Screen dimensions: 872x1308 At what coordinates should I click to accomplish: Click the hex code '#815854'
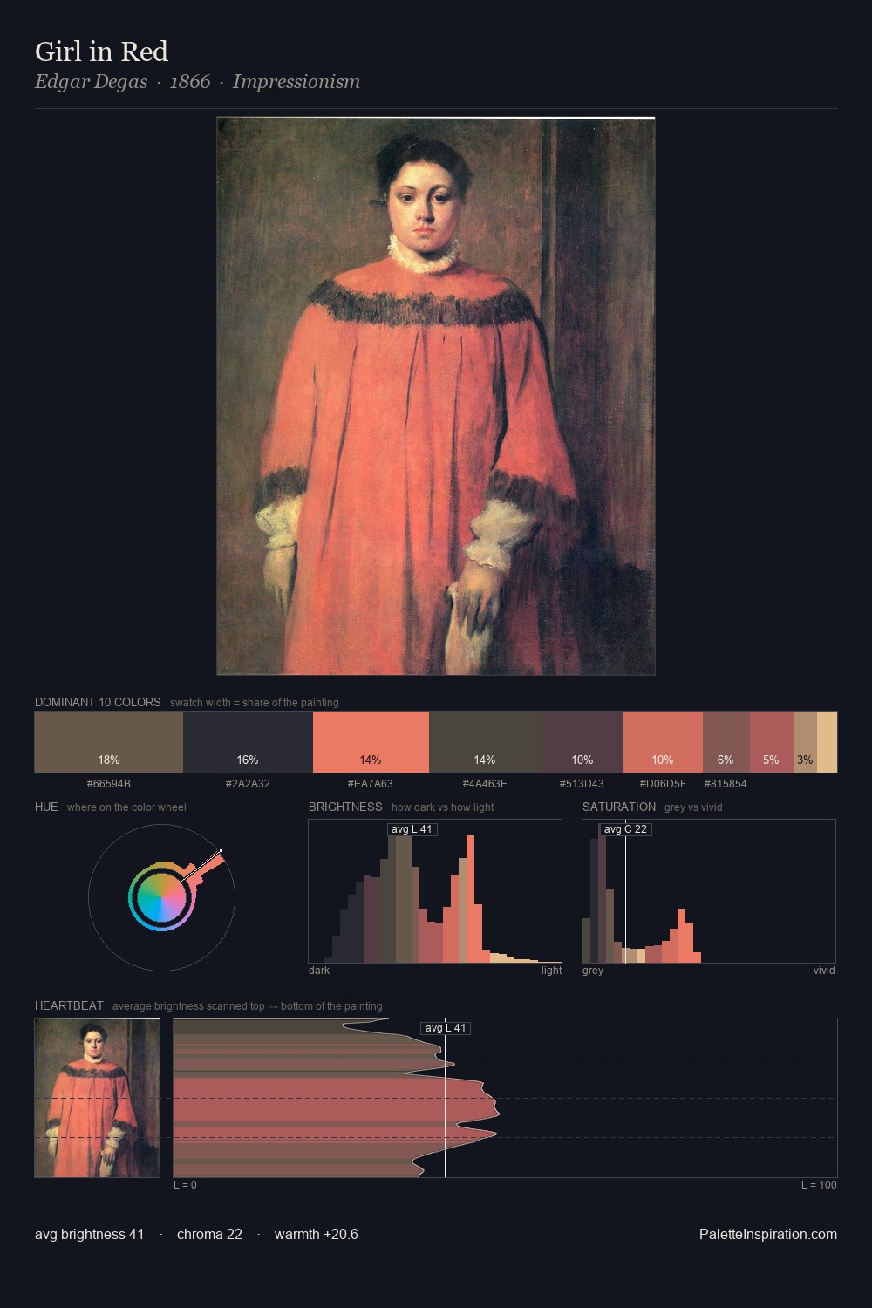tap(726, 784)
